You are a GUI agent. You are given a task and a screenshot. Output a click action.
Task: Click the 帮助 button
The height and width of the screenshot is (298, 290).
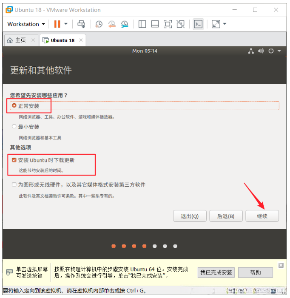coord(256,272)
